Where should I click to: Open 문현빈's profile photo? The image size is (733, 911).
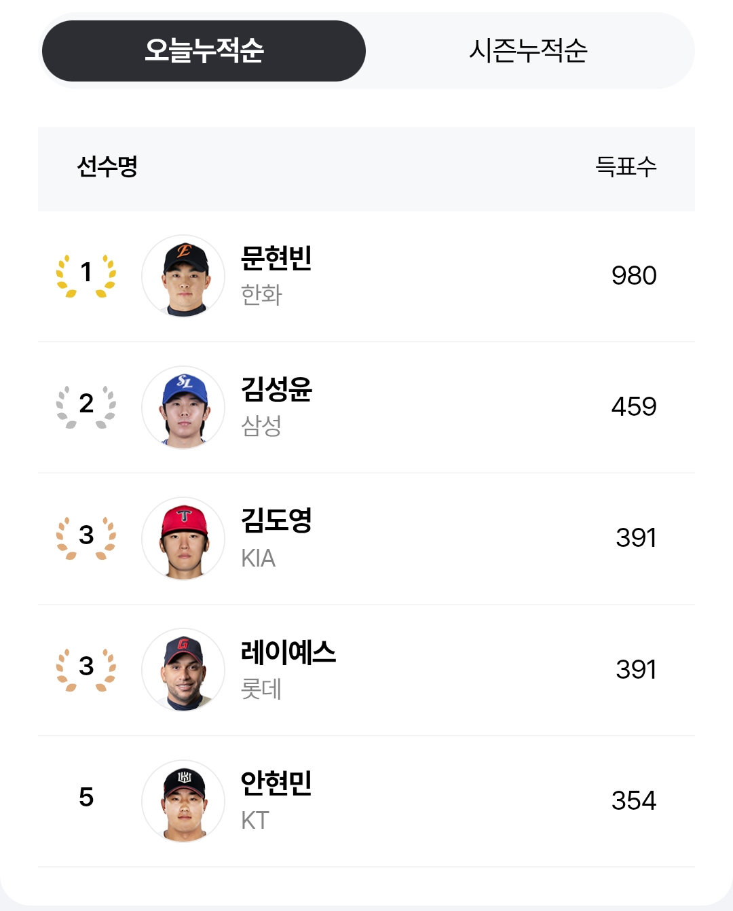[x=183, y=276]
